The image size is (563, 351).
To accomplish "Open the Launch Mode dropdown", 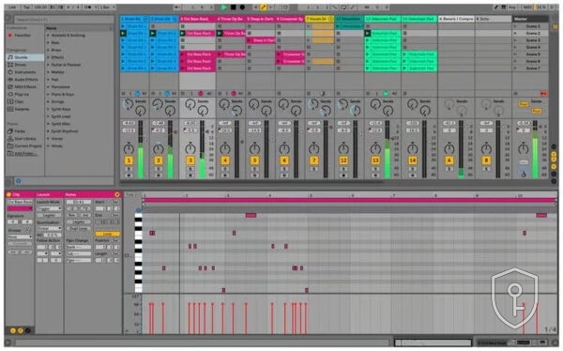I will point(49,208).
